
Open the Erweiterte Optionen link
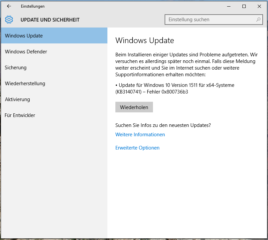137,148
